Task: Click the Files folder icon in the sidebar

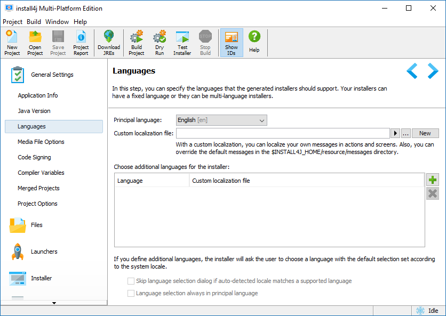Action: click(x=18, y=225)
